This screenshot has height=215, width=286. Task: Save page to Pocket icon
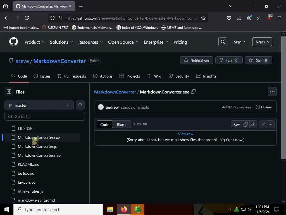coord(229,18)
